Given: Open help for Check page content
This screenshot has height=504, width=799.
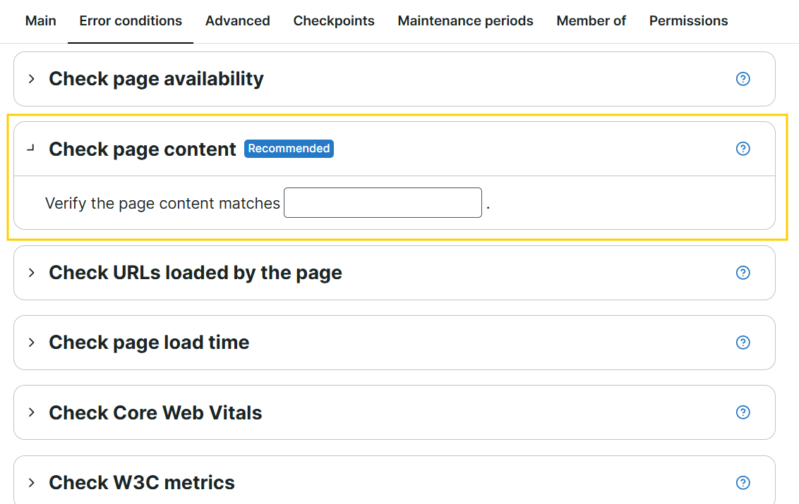Looking at the screenshot, I should click(743, 149).
